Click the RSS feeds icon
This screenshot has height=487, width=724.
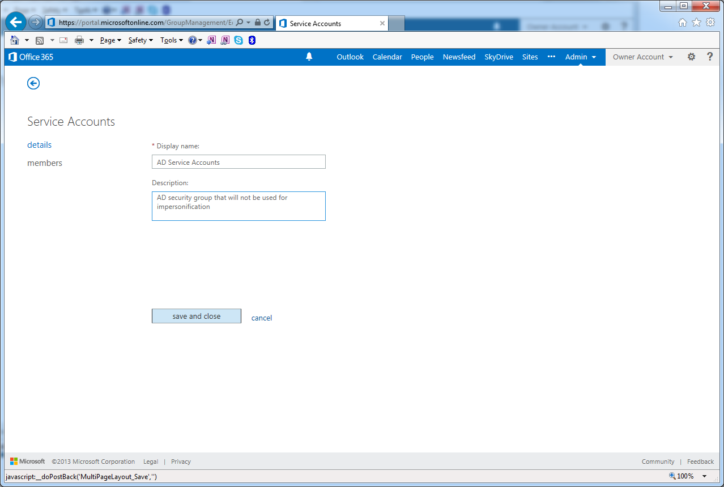pyautogui.click(x=40, y=40)
